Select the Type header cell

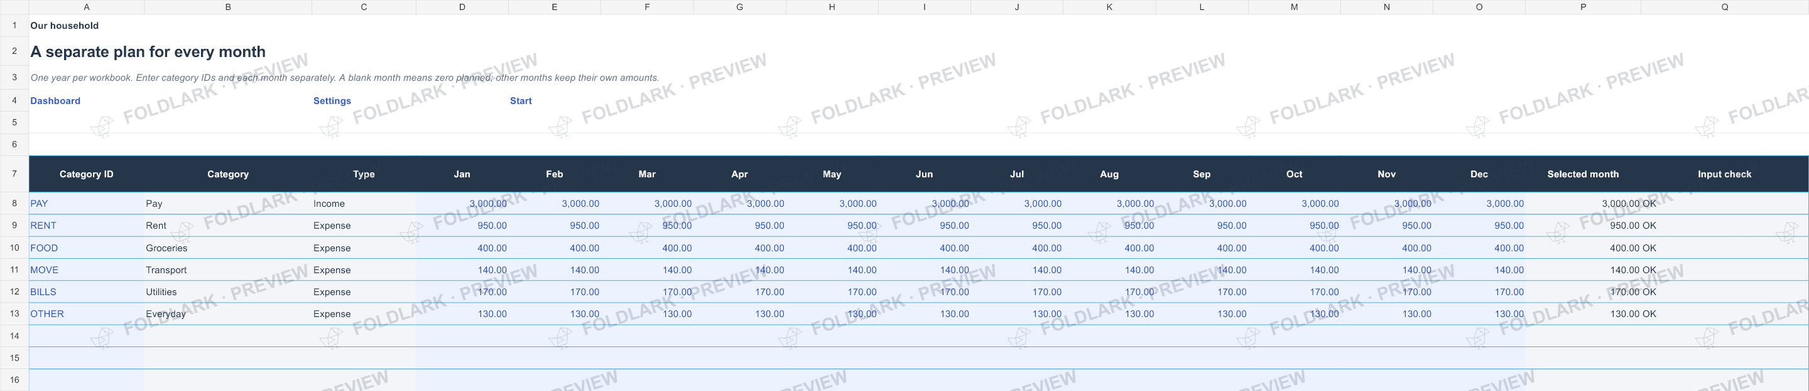364,174
